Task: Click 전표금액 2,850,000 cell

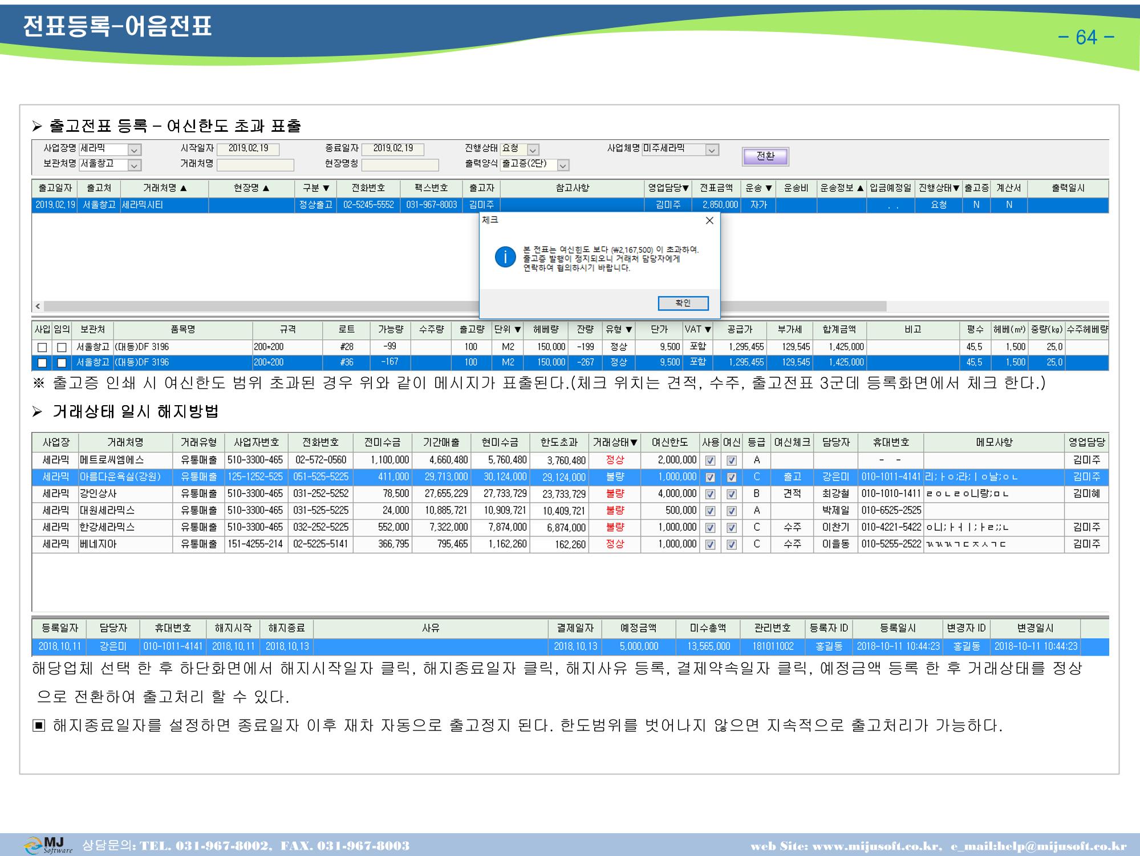Action: click(x=716, y=205)
